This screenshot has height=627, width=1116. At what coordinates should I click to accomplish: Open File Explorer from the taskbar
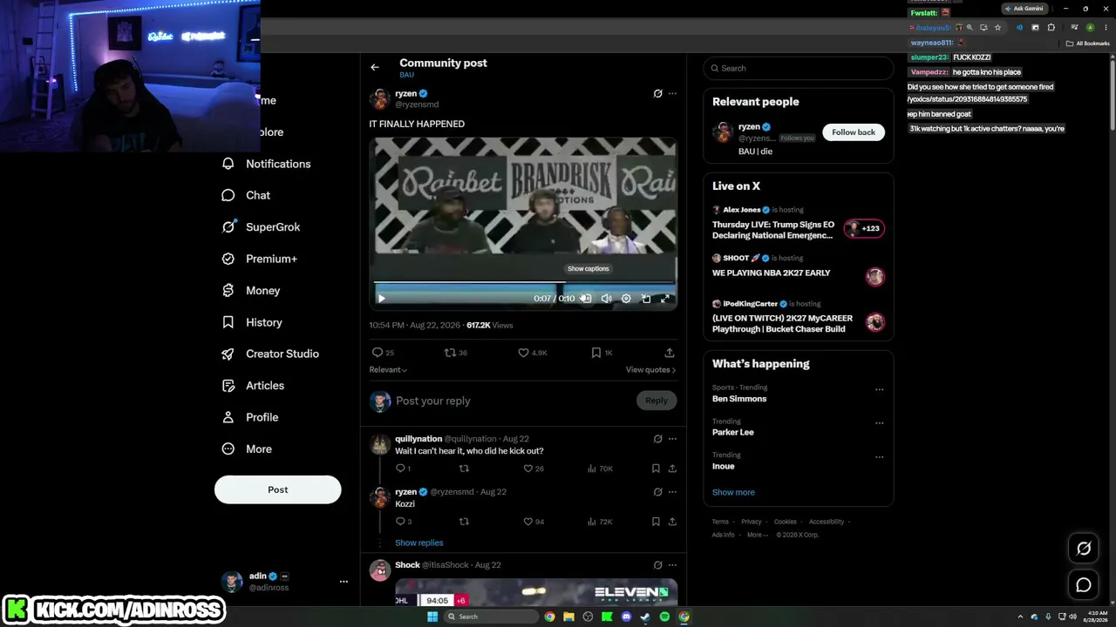(x=568, y=617)
